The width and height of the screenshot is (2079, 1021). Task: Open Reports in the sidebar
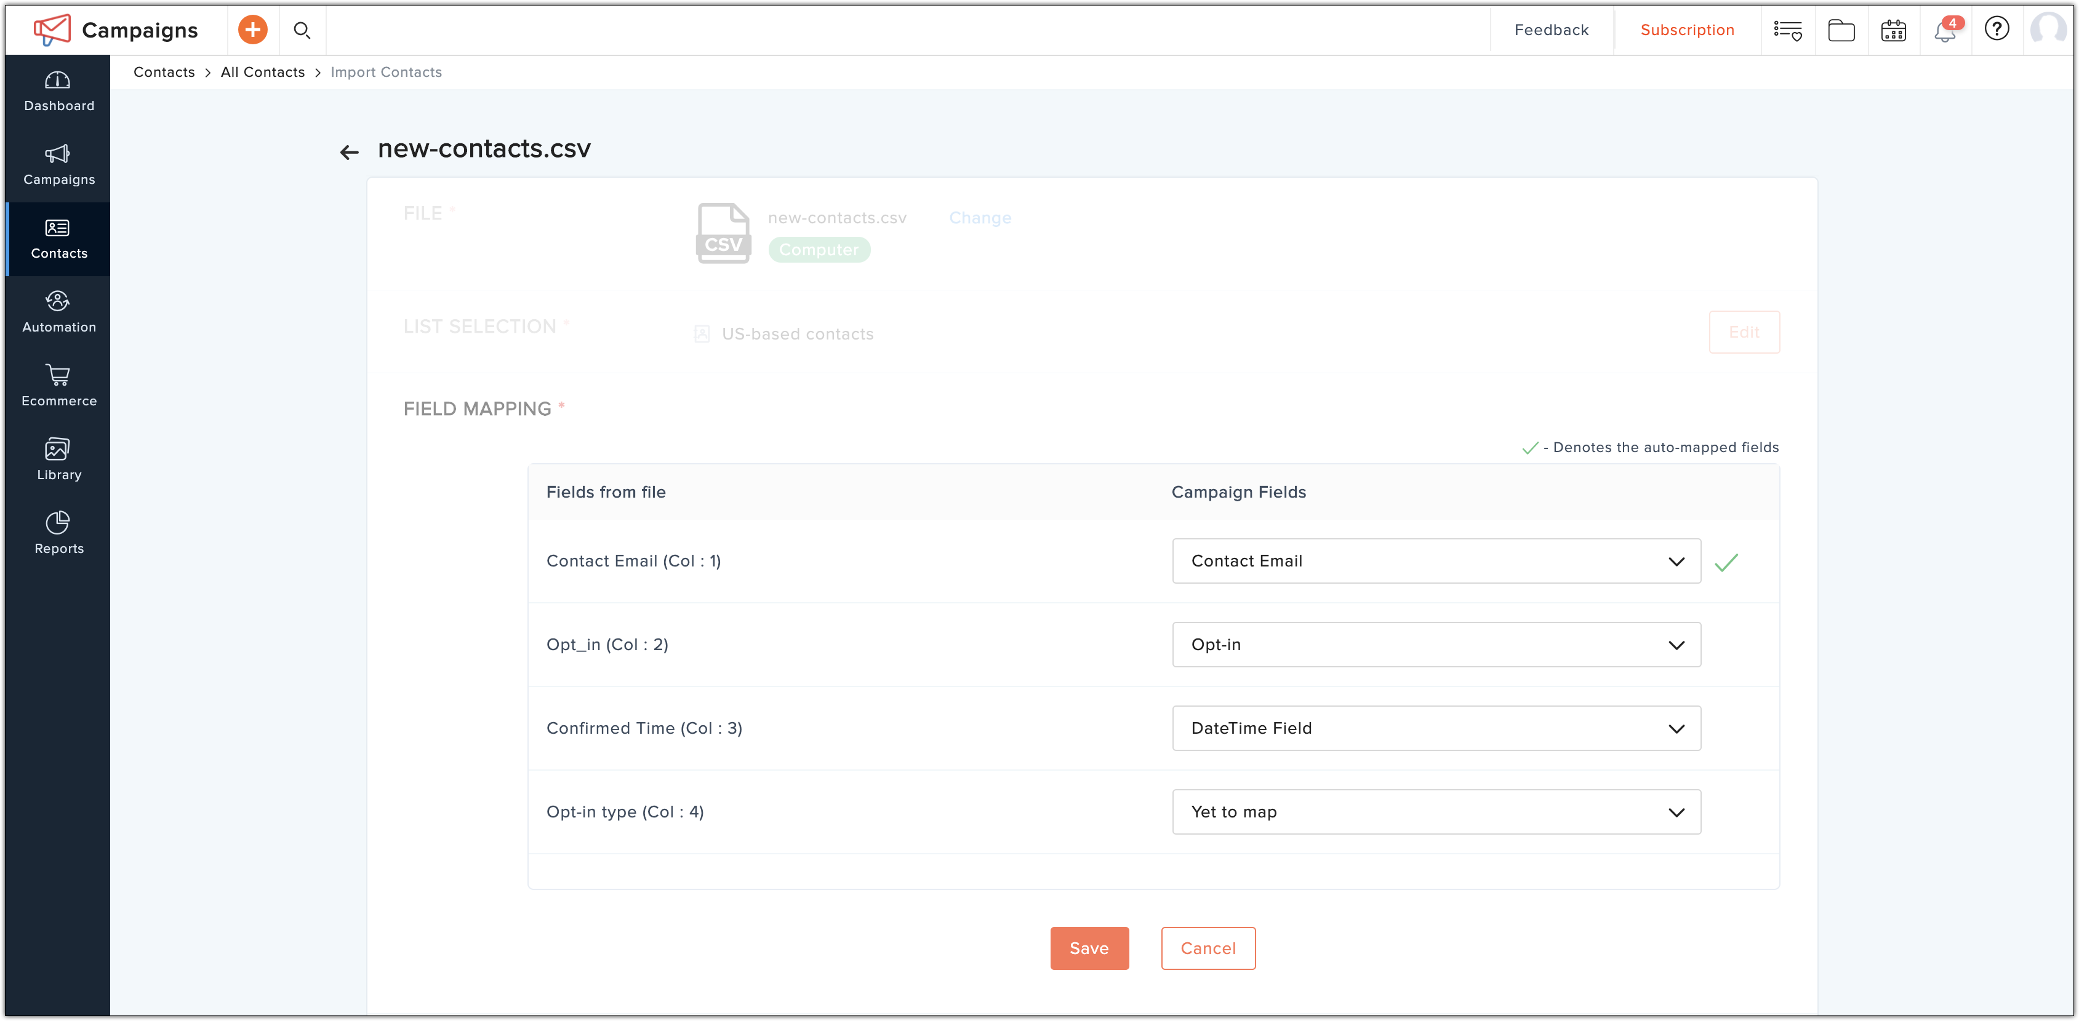(59, 533)
